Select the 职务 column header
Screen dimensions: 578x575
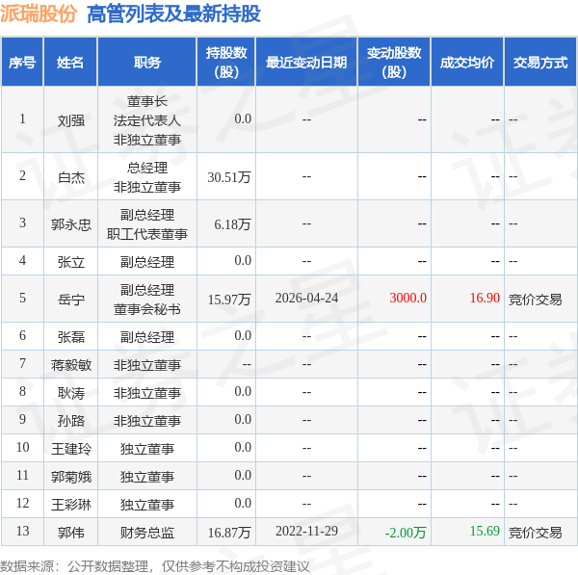pyautogui.click(x=147, y=63)
